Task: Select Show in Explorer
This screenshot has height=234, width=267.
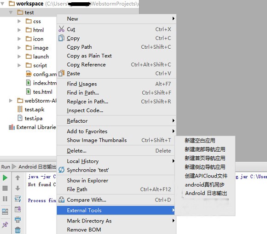Action: 116,180
